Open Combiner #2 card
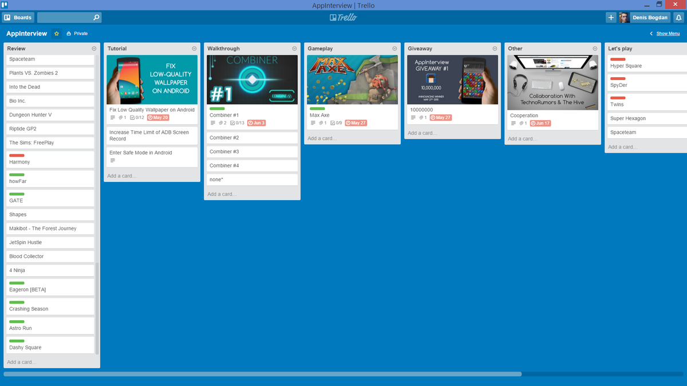This screenshot has height=386, width=687. point(252,138)
